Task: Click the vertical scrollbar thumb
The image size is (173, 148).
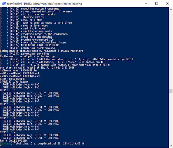Action: 171,91
